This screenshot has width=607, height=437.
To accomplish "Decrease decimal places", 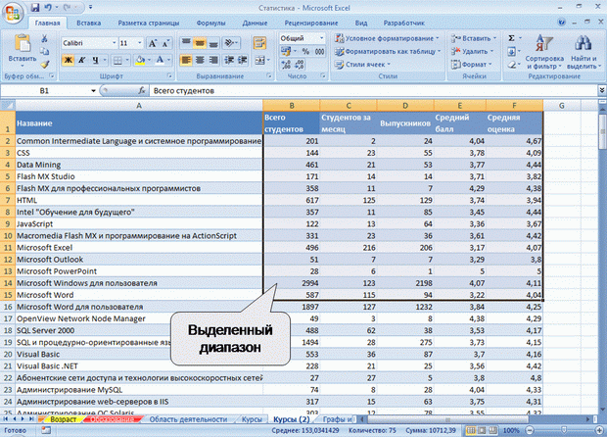I will [300, 65].
